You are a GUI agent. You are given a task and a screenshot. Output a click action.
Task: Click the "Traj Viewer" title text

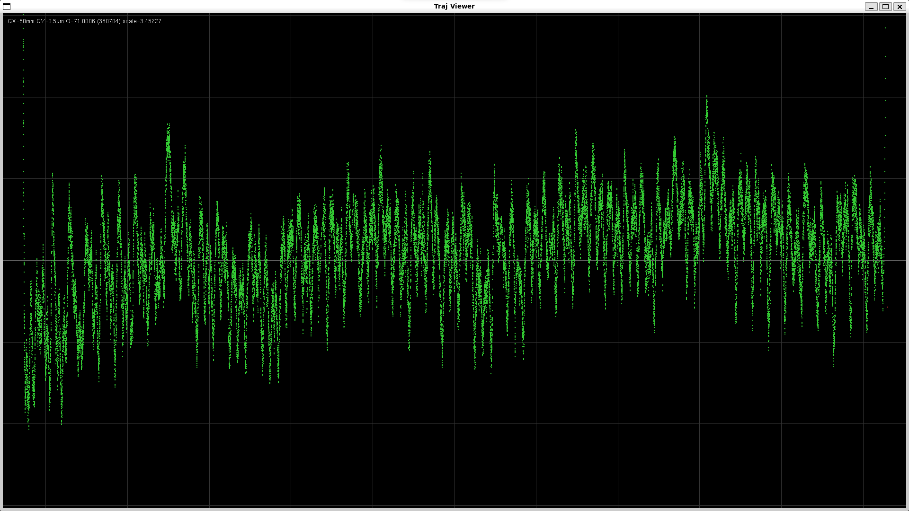coord(454,6)
